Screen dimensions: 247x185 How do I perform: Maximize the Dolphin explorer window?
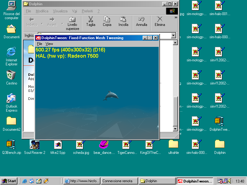point(170,4)
